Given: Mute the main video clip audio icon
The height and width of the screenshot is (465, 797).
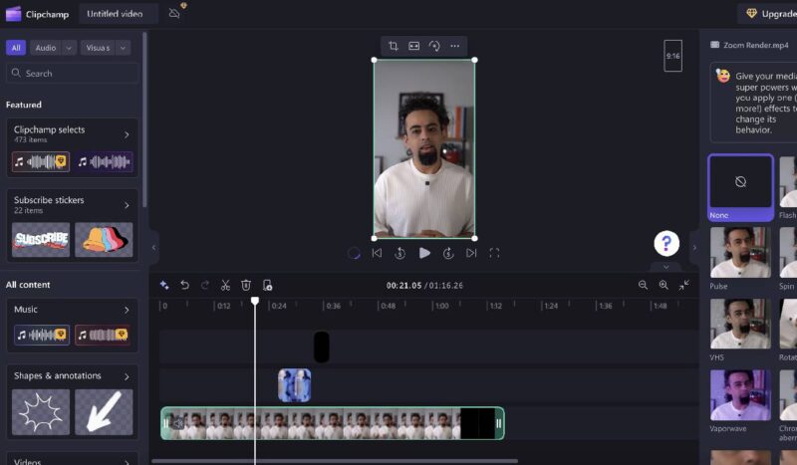Looking at the screenshot, I should pyautogui.click(x=177, y=423).
